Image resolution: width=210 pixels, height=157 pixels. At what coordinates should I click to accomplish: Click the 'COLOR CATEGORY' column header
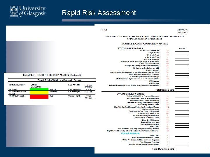coord(36,86)
